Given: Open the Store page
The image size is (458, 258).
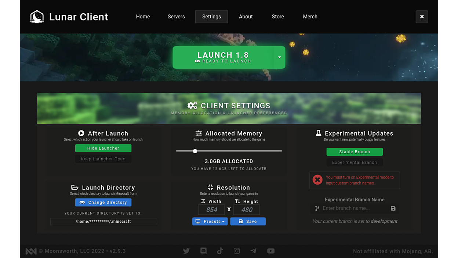Looking at the screenshot, I should click(278, 17).
